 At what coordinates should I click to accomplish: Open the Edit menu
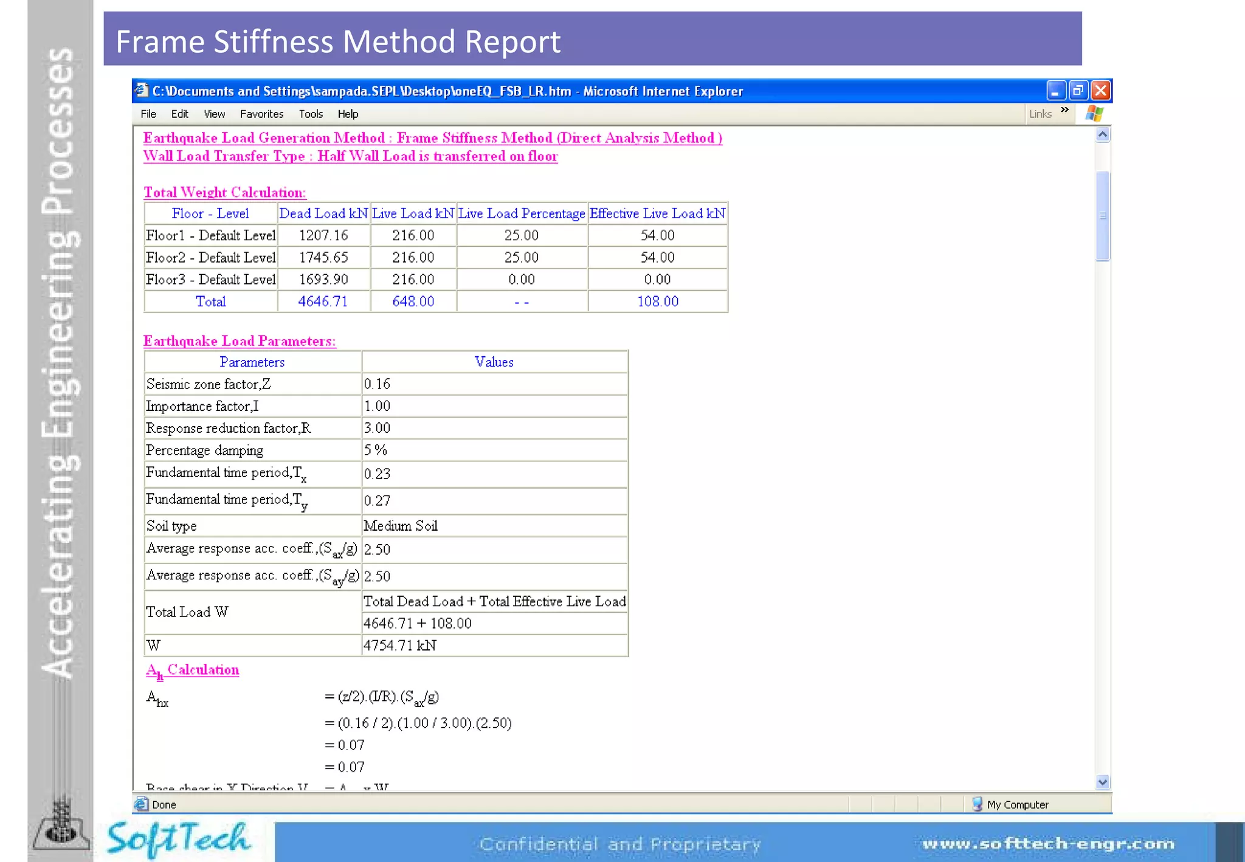click(x=179, y=114)
